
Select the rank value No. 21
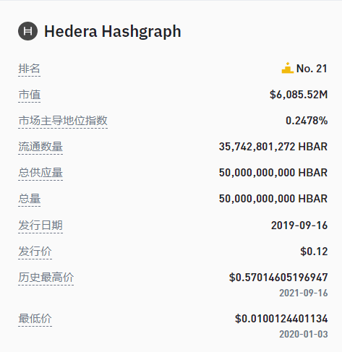pyautogui.click(x=312, y=69)
